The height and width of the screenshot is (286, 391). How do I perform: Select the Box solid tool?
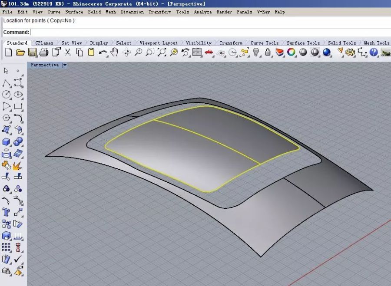7,141
